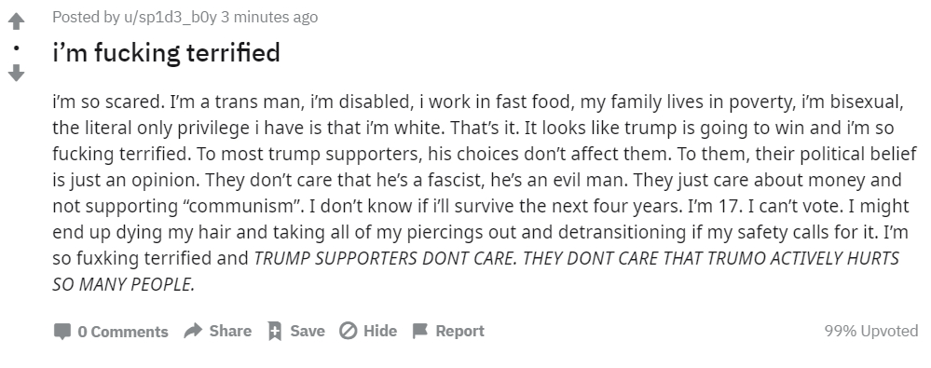This screenshot has width=931, height=368.
Task: Upvote the post with the up arrow
Action: [x=16, y=21]
